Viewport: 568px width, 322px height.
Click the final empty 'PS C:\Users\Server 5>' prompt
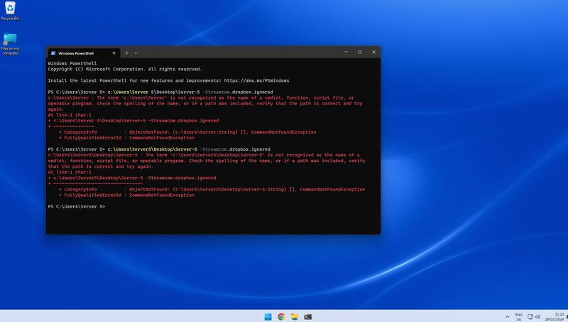[x=77, y=206]
